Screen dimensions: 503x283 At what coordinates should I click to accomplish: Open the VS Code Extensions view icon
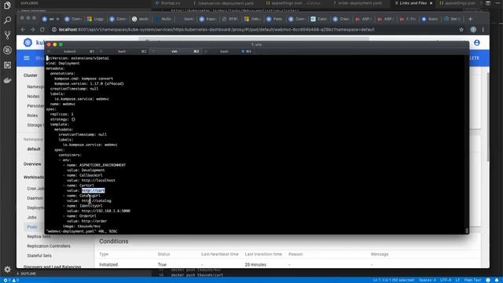pyautogui.click(x=7, y=65)
